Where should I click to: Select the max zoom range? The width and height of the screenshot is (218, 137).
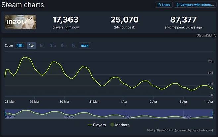[x=85, y=46]
